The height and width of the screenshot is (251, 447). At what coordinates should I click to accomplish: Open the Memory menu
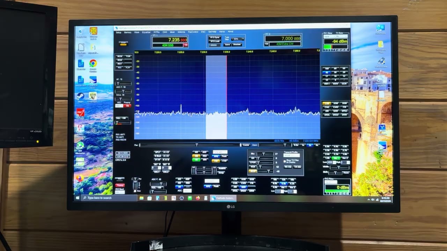[x=128, y=32]
